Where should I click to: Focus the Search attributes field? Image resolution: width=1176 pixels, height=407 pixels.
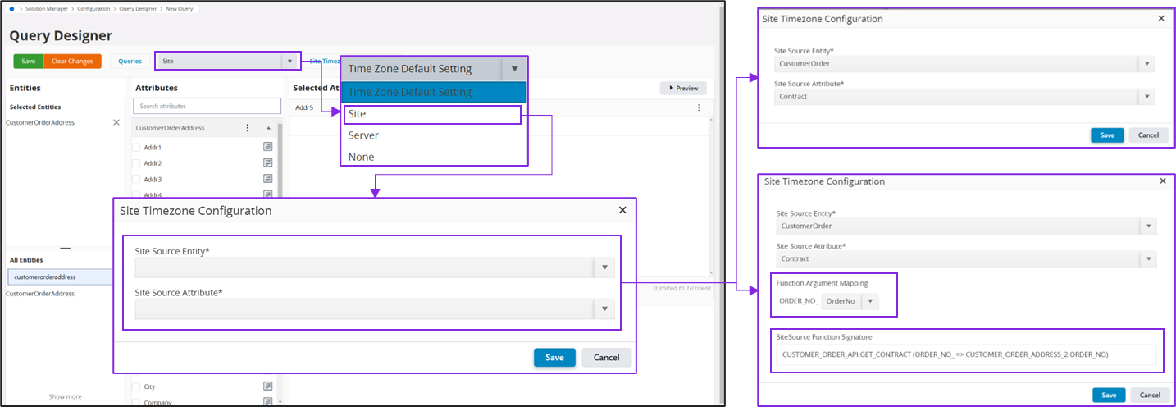click(x=207, y=106)
